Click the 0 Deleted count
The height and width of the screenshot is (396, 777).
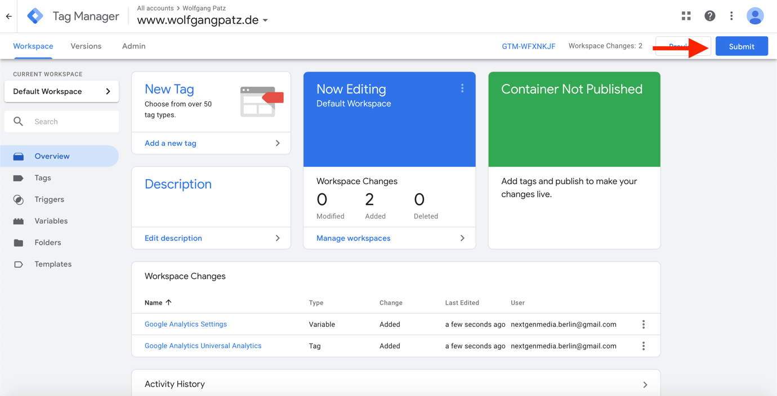pos(426,206)
